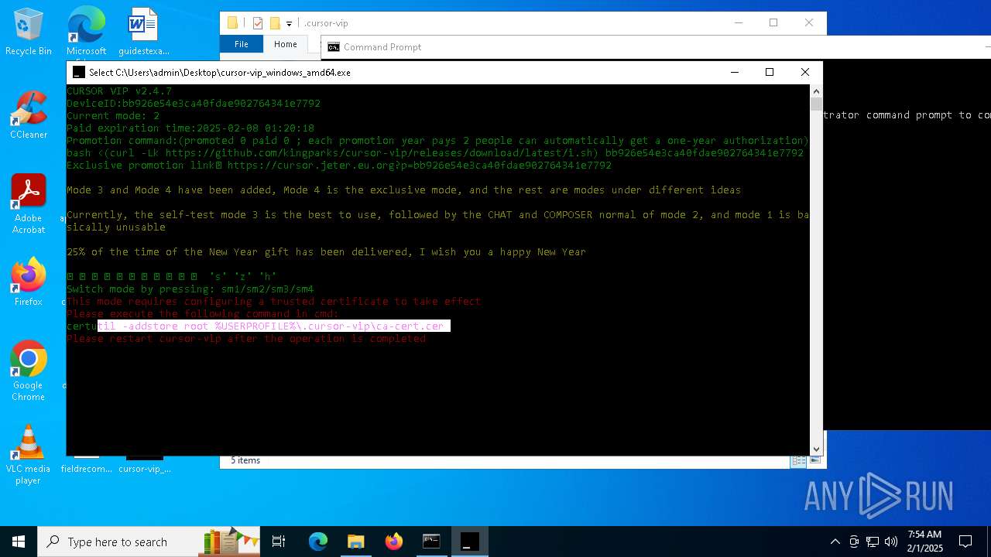Open the Windows Start menu
This screenshot has width=991, height=557.
19,542
